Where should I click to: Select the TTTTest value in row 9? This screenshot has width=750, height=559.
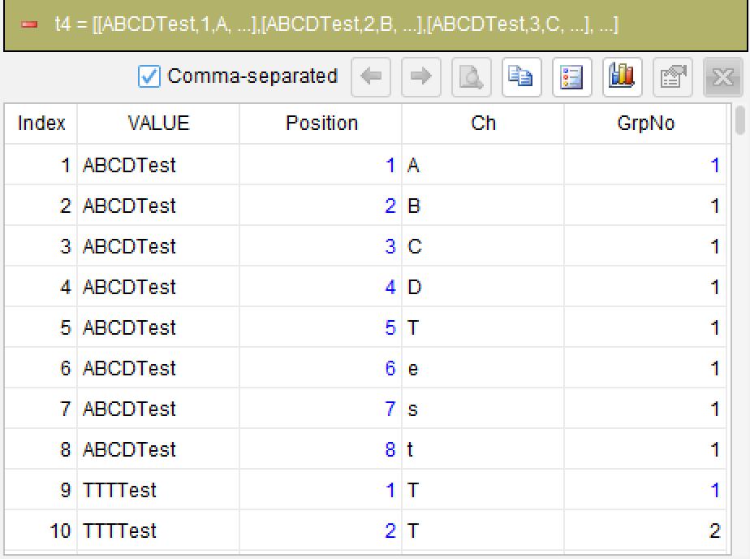tap(119, 491)
